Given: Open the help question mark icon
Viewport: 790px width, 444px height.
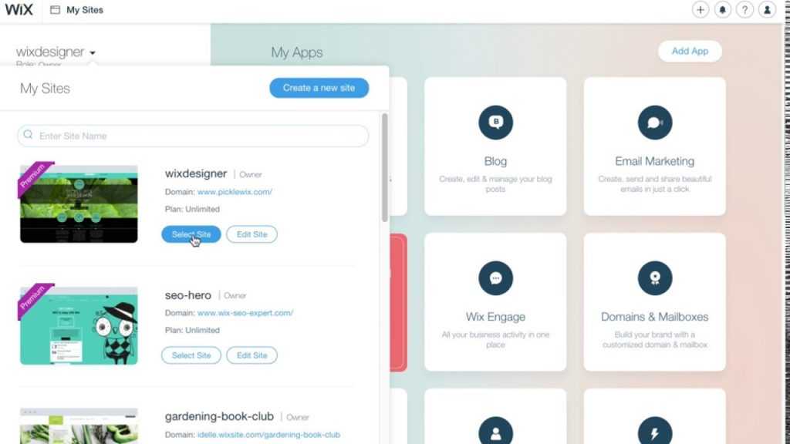Looking at the screenshot, I should pyautogui.click(x=744, y=9).
